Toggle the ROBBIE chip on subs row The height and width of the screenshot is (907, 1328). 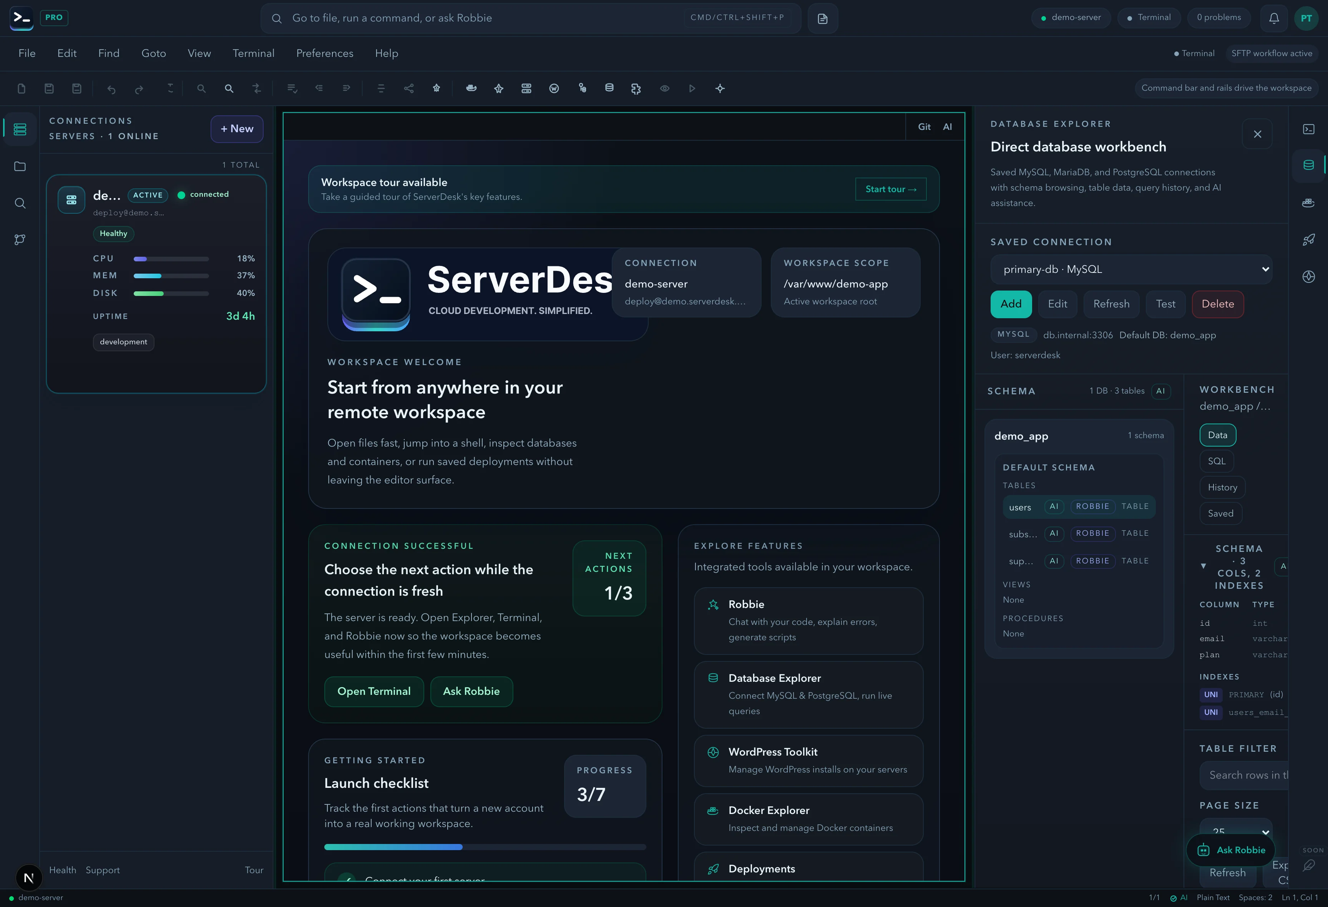pos(1092,534)
